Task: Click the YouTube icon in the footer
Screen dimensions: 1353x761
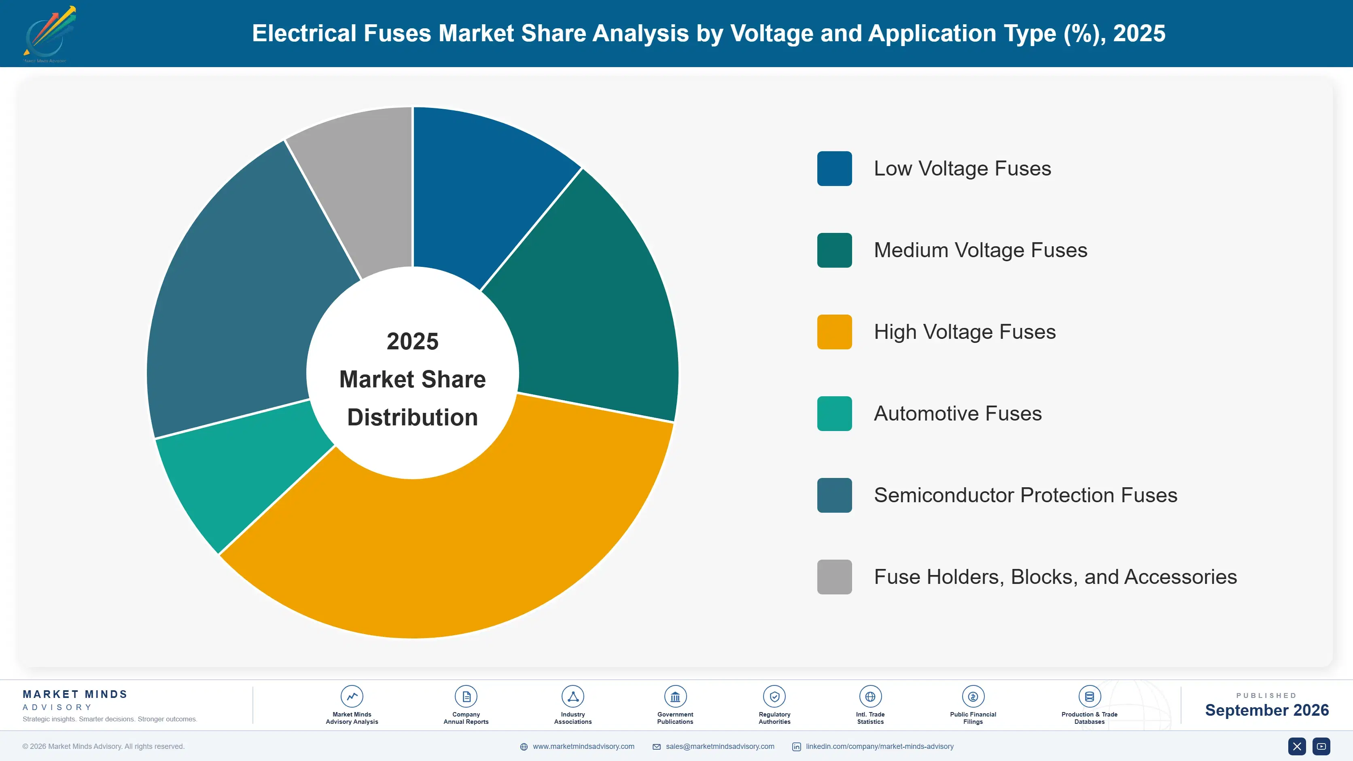Action: tap(1321, 746)
